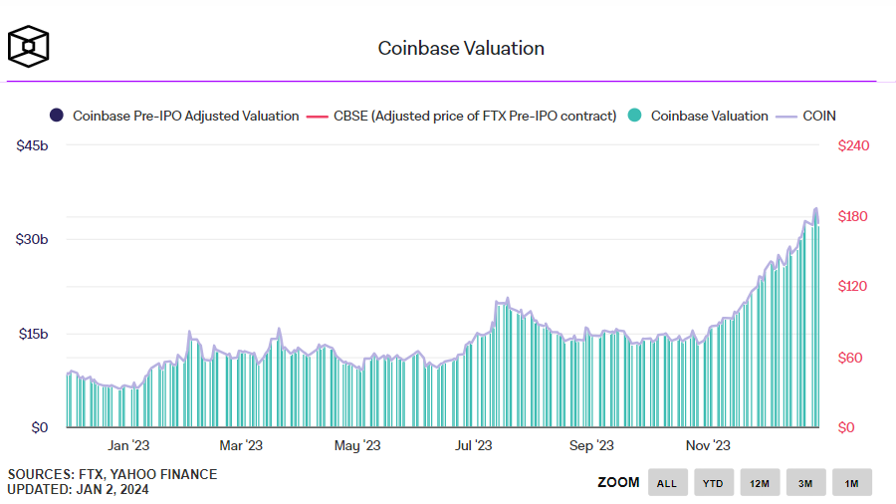Viewport: 896px width, 504px height.
Task: Click the Jan '23 x-axis label
Action: (x=128, y=445)
